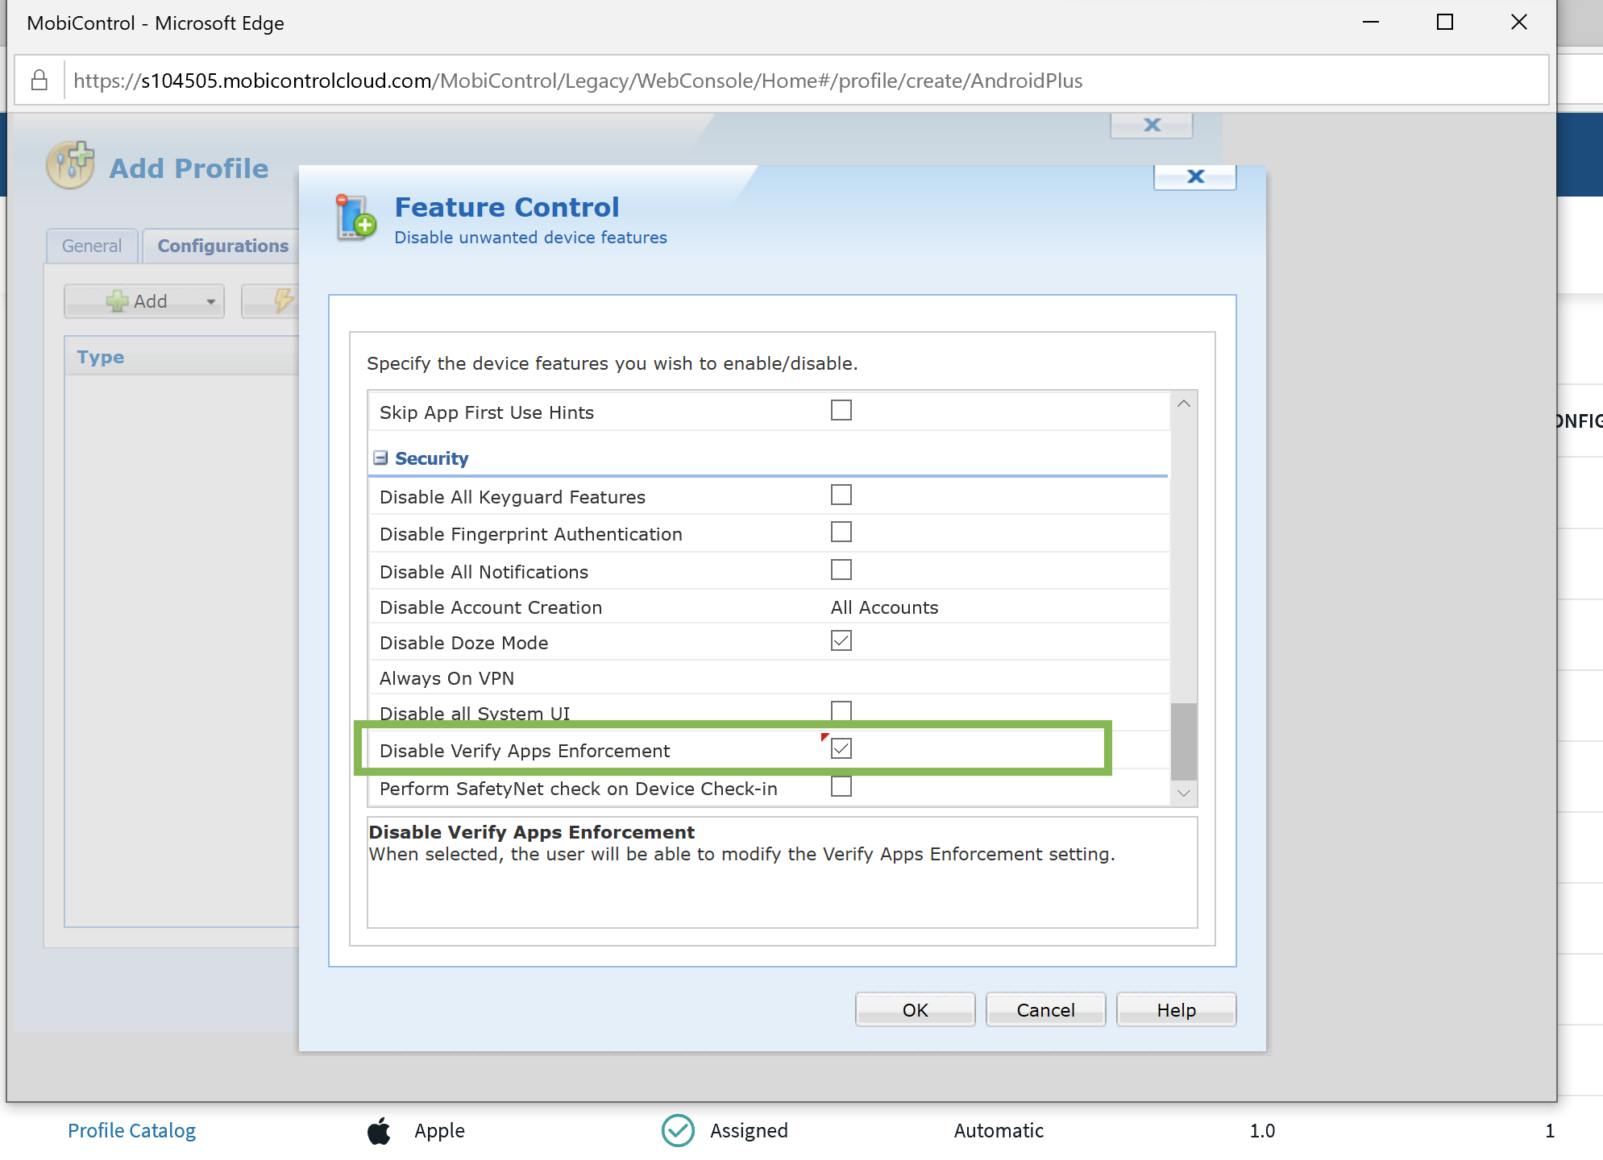This screenshot has width=1603, height=1160.
Task: Click the Feature Control device icon
Action: point(355,217)
